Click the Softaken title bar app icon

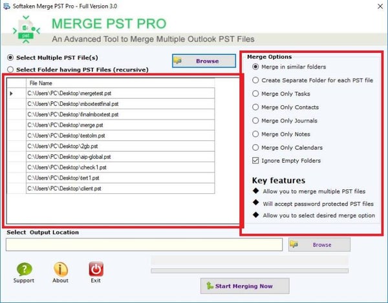coord(6,6)
